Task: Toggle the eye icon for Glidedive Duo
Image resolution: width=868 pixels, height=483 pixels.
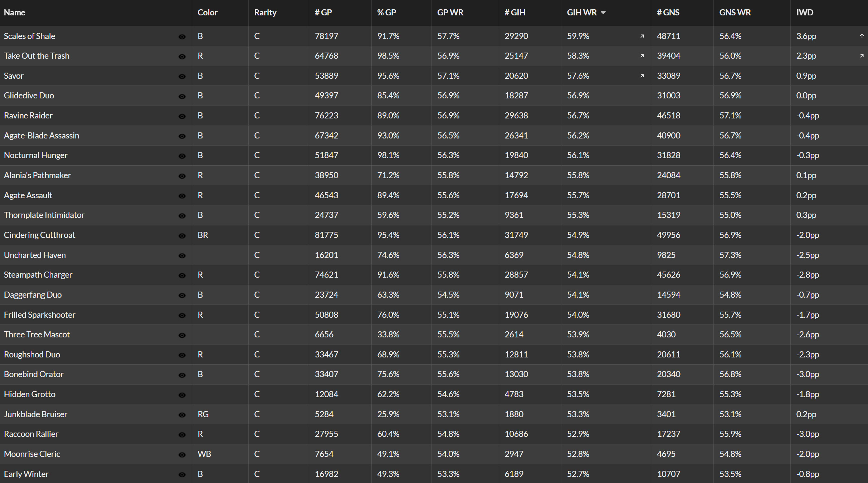Action: pyautogui.click(x=182, y=97)
